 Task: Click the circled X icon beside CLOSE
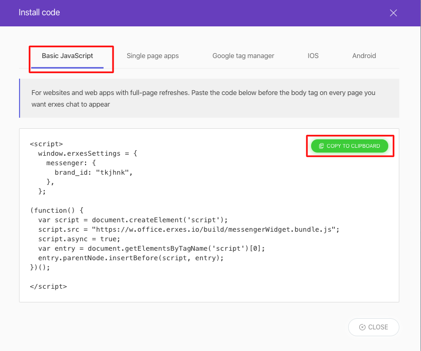click(x=362, y=327)
